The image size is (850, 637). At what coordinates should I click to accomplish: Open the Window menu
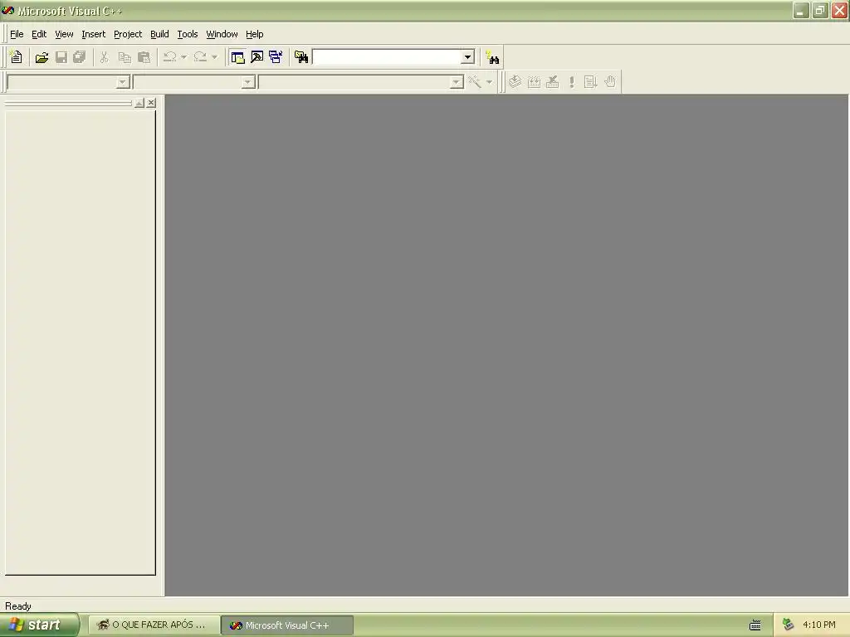tap(222, 34)
